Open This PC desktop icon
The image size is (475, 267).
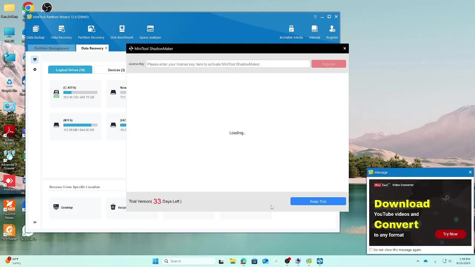point(9,35)
